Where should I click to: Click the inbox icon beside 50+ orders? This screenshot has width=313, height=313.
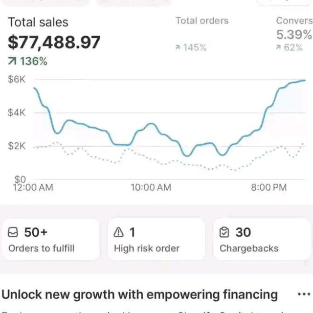(x=14, y=232)
